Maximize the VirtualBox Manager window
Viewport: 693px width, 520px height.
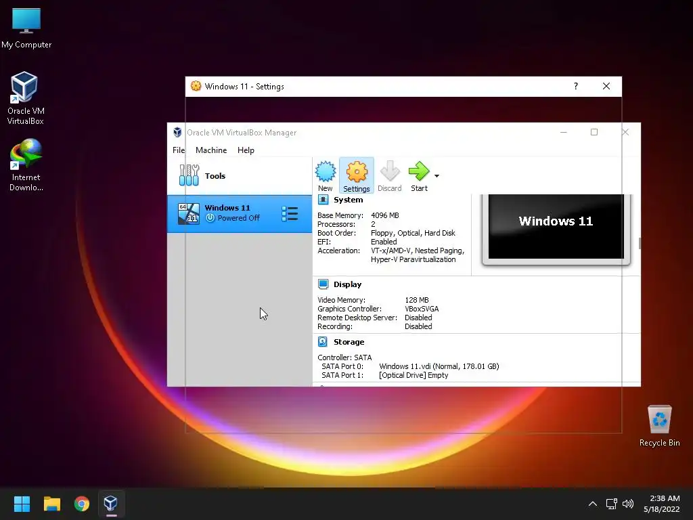[x=594, y=132]
